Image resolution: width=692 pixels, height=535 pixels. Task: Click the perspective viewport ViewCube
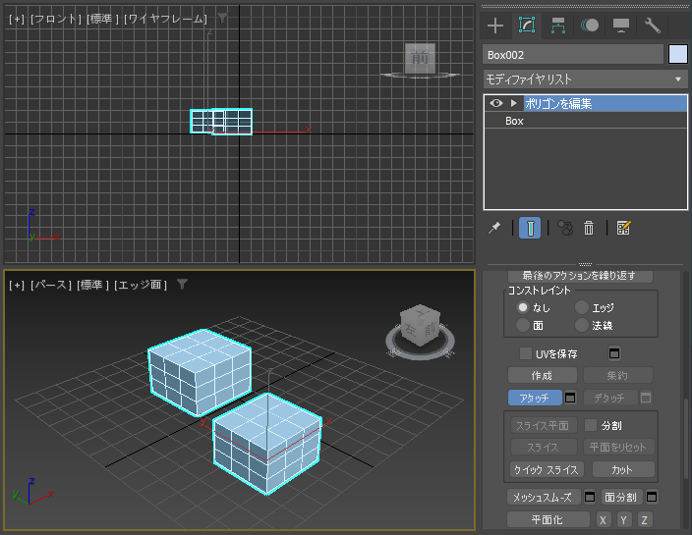point(420,324)
